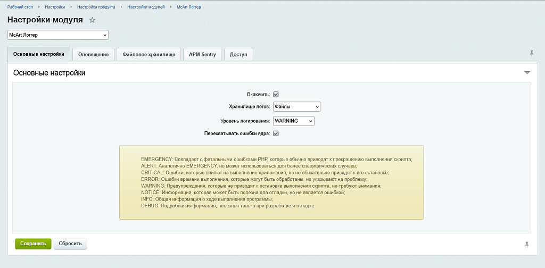The width and height of the screenshot is (545, 268).
Task: Click the Настройки breadcrumb link
Action: tap(55, 7)
